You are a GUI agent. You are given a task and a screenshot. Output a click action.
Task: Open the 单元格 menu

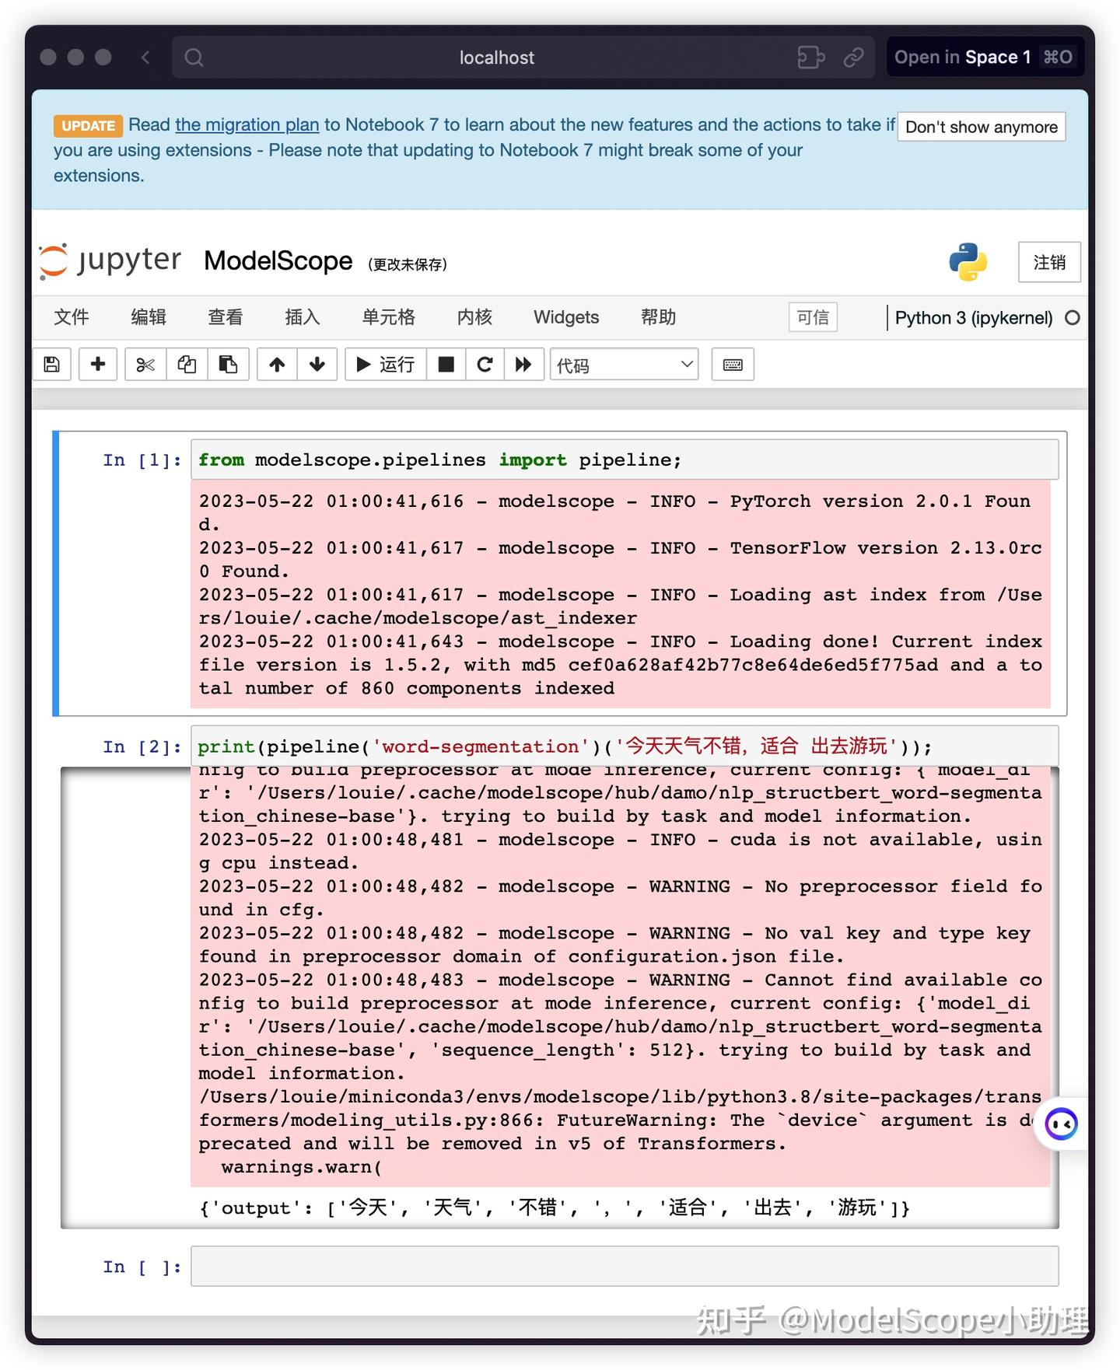pyautogui.click(x=388, y=317)
